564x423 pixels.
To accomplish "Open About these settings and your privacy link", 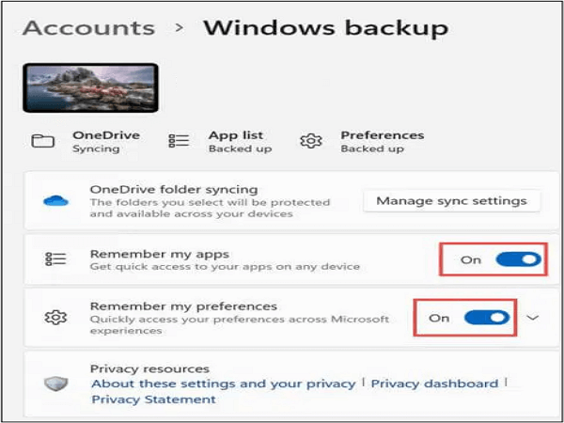I will click(224, 384).
